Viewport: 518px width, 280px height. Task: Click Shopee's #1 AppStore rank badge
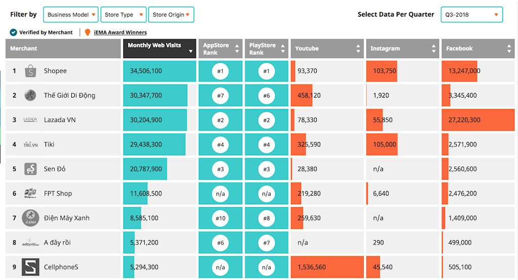tap(220, 71)
